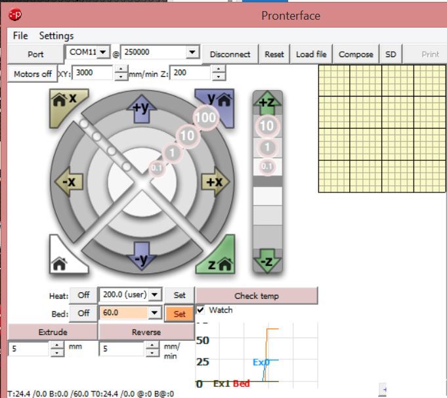This screenshot has width=447, height=398.
Task: Click the Motors off button
Action: pyautogui.click(x=33, y=74)
